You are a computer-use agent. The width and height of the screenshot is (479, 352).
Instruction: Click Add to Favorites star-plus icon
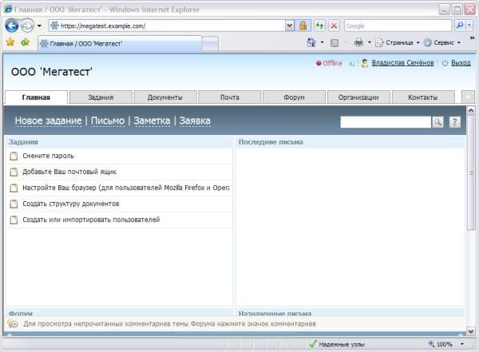25,42
